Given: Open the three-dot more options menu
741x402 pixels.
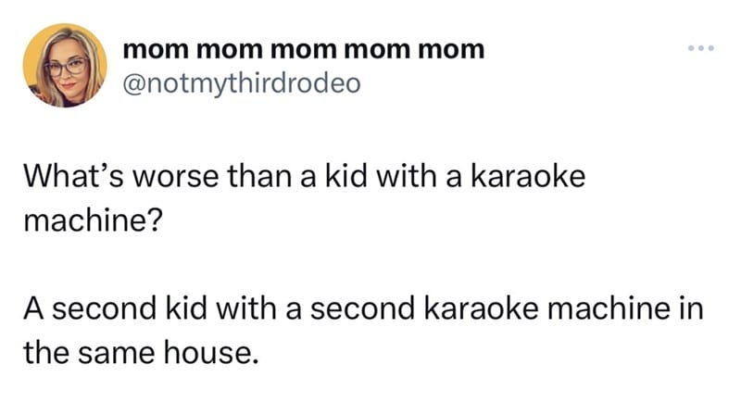Looking at the screenshot, I should tap(701, 48).
